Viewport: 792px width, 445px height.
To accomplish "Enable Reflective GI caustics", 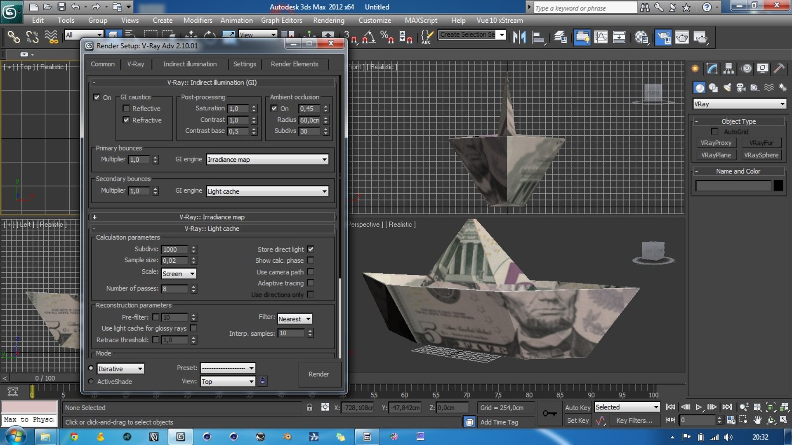I will tap(126, 108).
